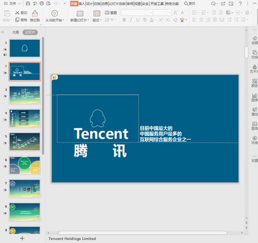This screenshot has height=243, width=258.
Task: Toggle Underline formatting
Action: 138,20
